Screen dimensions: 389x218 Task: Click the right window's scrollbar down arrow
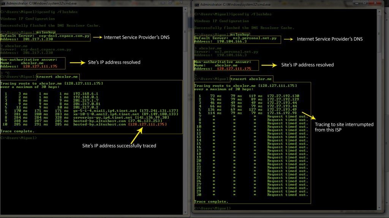click(x=379, y=208)
